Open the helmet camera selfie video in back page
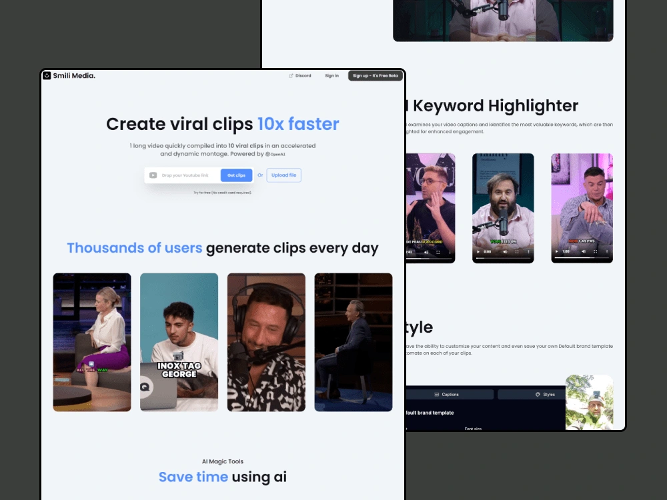Image resolution: width=667 pixels, height=500 pixels. coord(589,402)
